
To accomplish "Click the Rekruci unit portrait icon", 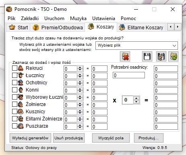I will pyautogui.click(x=21, y=68).
